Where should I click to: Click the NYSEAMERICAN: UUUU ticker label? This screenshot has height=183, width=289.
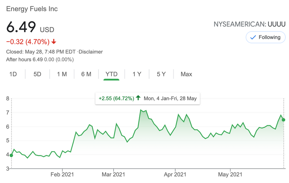click(x=249, y=24)
